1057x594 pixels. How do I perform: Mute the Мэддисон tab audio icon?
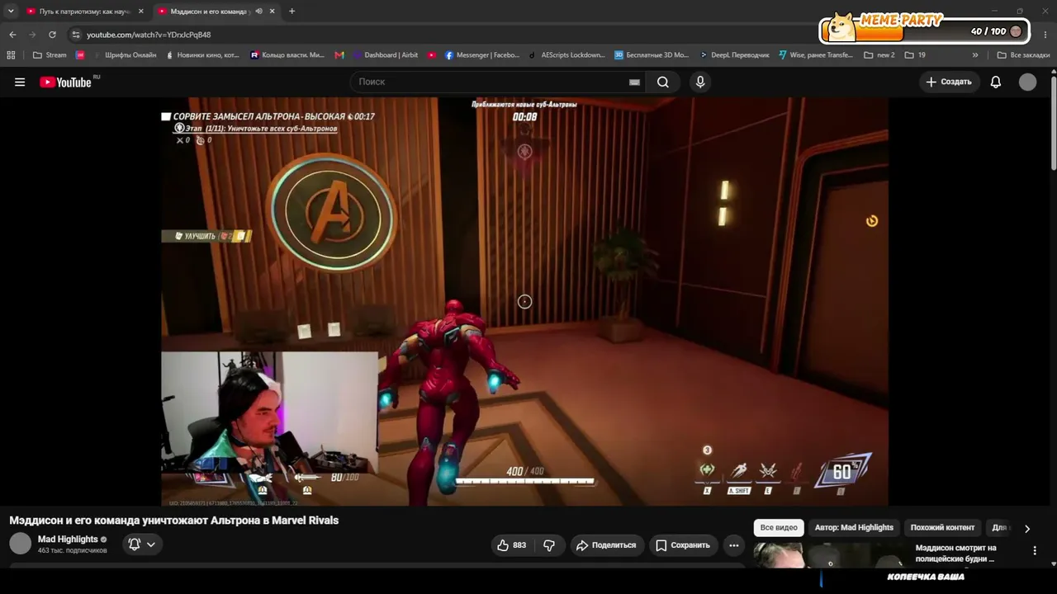click(x=259, y=12)
